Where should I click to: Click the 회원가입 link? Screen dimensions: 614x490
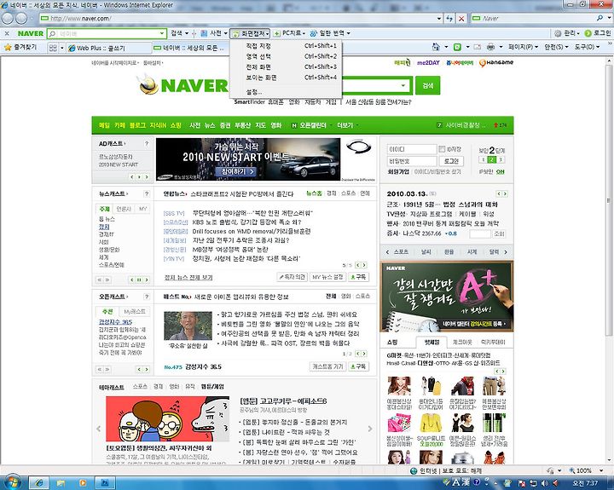[398, 172]
